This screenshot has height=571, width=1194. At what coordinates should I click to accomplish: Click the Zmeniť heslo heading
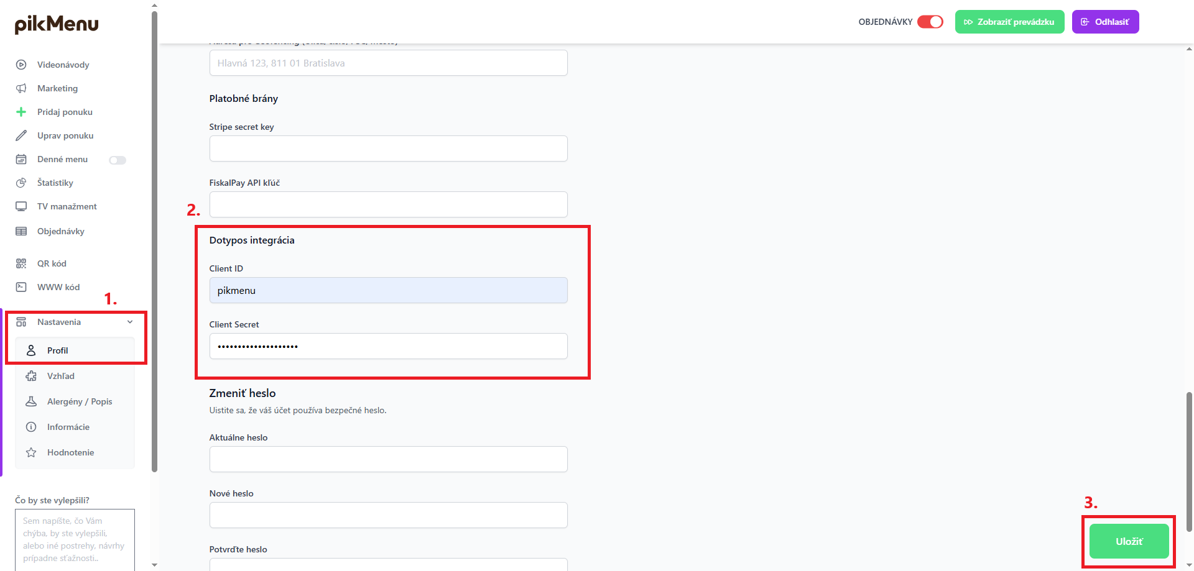[x=243, y=393]
